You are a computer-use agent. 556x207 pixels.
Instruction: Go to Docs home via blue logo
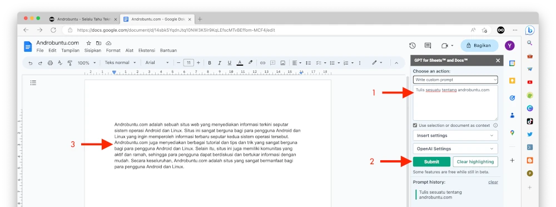pyautogui.click(x=28, y=46)
